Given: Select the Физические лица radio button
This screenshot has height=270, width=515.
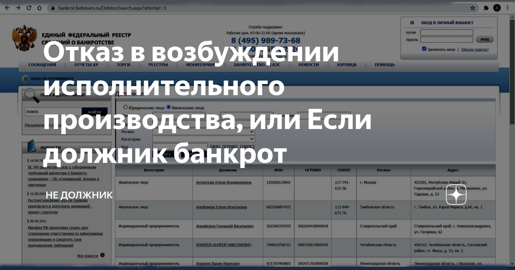Looking at the screenshot, I should 168,107.
